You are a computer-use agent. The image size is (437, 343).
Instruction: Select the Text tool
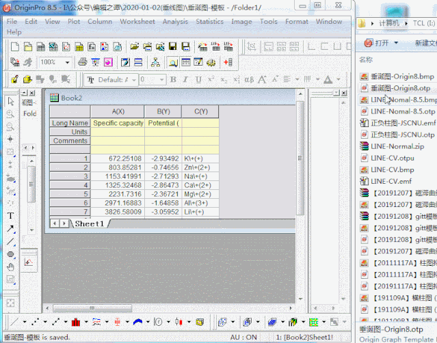[11, 216]
